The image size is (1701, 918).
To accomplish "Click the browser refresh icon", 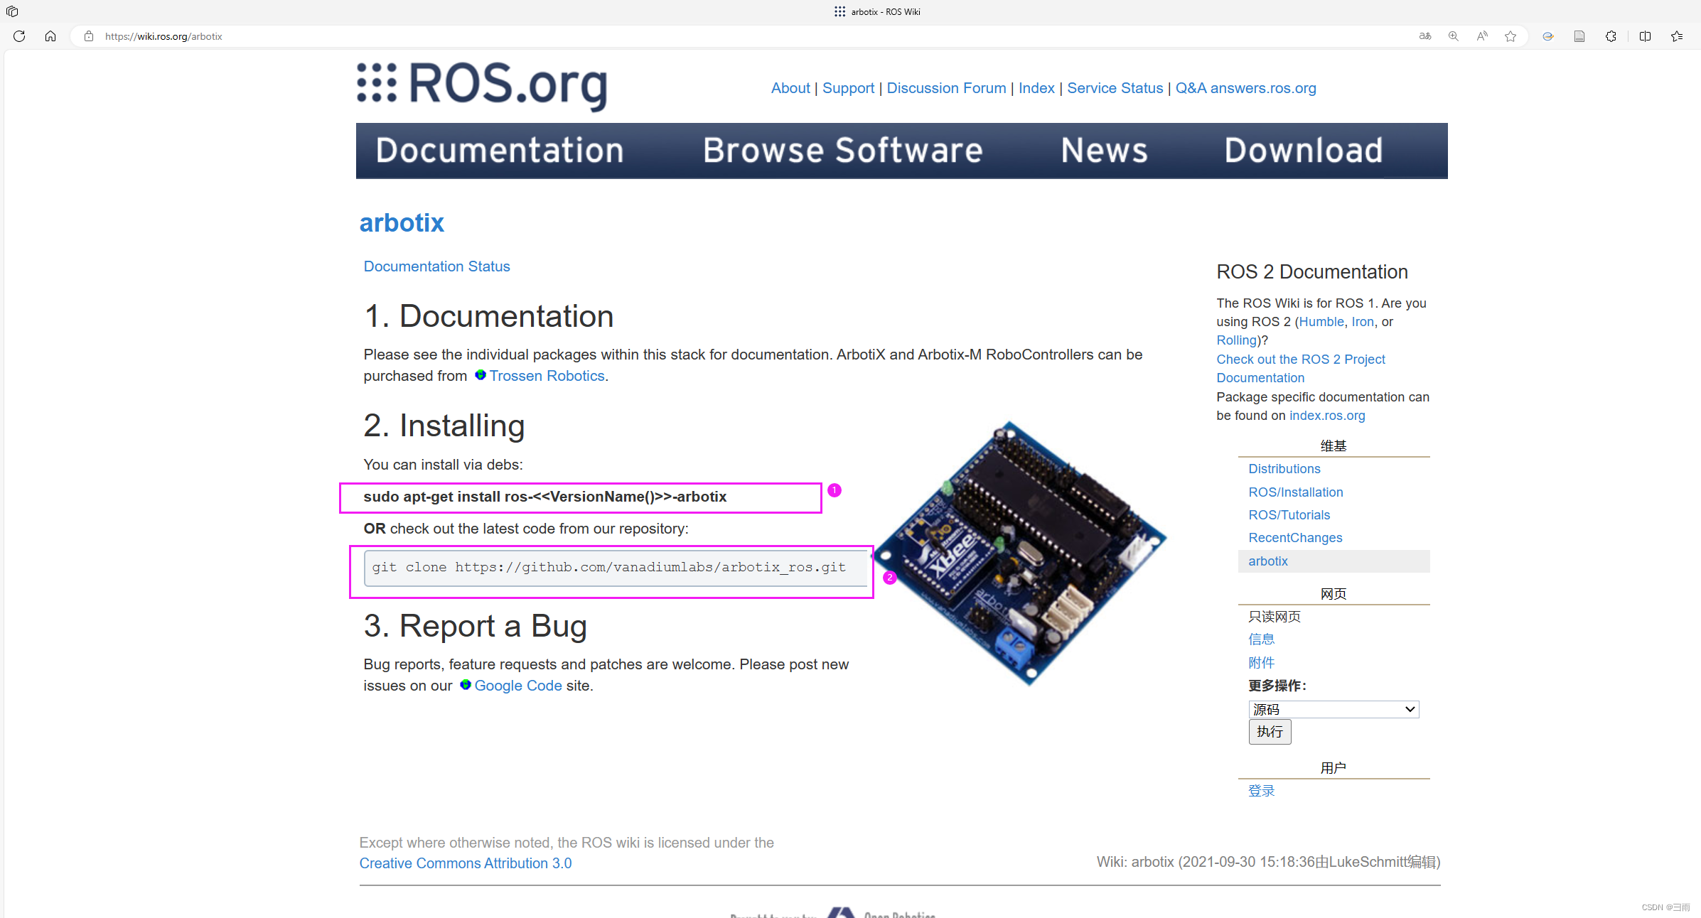I will (19, 36).
